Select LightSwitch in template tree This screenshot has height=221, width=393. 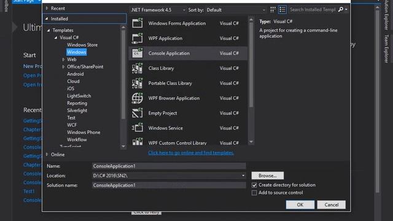[x=79, y=96]
